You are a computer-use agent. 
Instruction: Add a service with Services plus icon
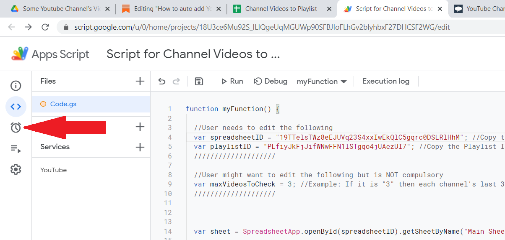[x=140, y=147]
